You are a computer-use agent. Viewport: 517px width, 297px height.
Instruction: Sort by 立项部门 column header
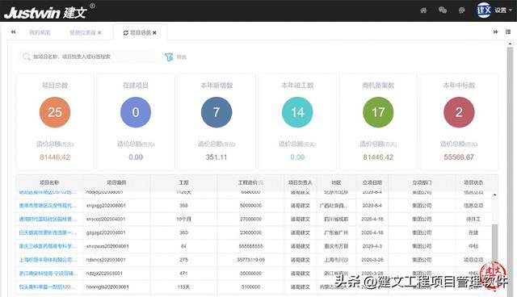[422, 182]
